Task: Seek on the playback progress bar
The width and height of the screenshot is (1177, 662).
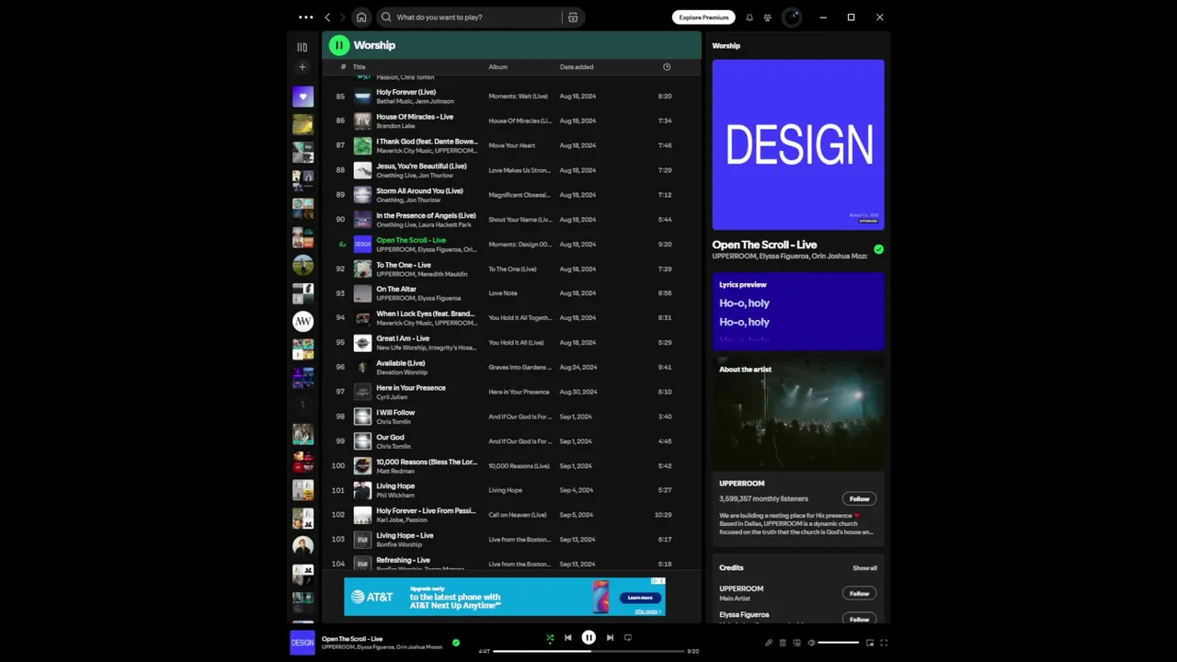Action: pyautogui.click(x=588, y=651)
